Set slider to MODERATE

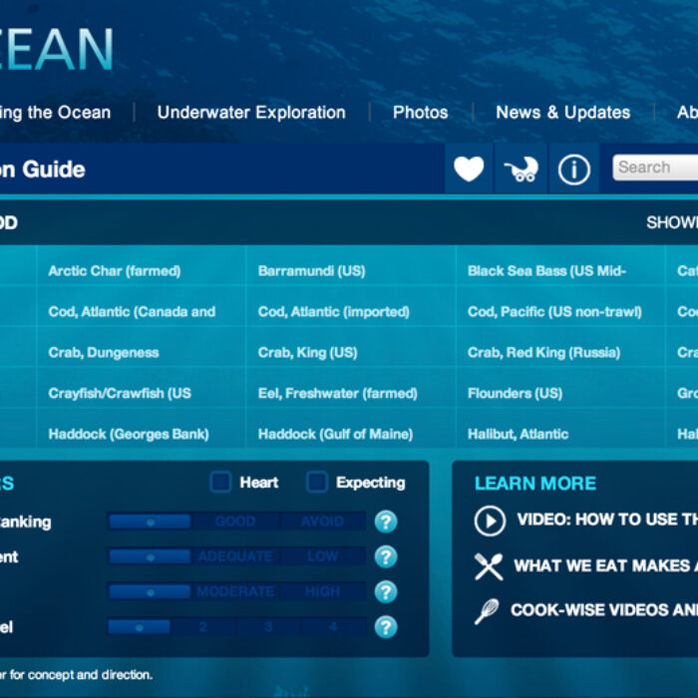(235, 591)
